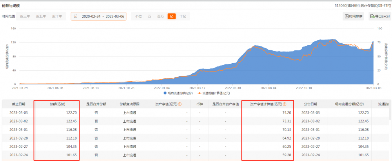Image resolution: width=392 pixels, height=161 pixels.
Task: Click the 时间排序 sort icon
Action: [347, 16]
